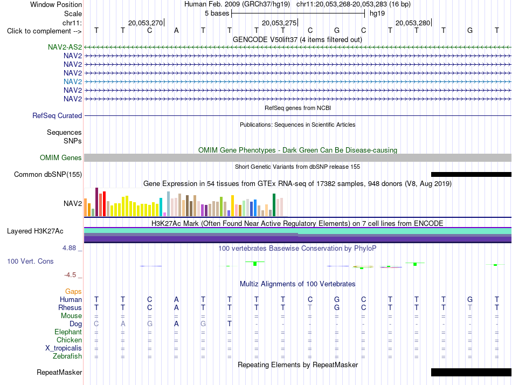Image resolution: width=512 pixels, height=385 pixels.
Task: Click the OMIM Genes gray bar
Action: (297, 158)
